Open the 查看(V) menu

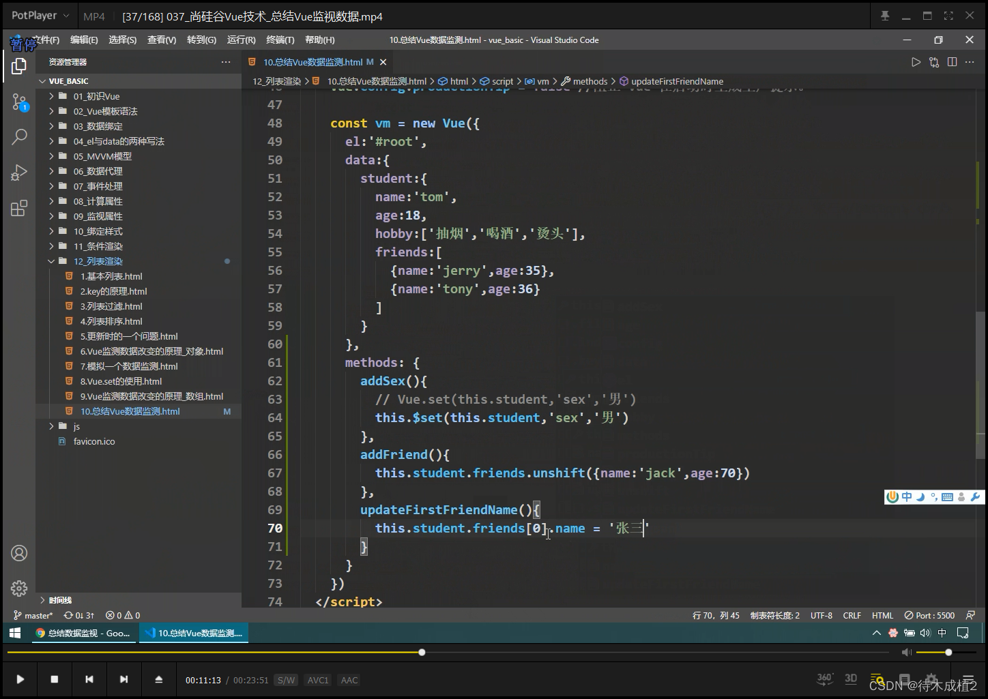(x=162, y=40)
